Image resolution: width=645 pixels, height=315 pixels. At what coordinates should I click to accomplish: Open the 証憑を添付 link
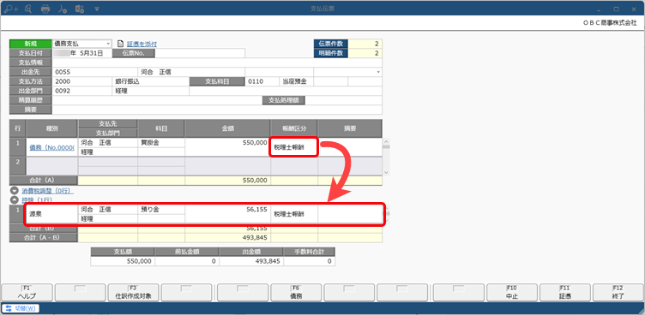click(x=142, y=44)
